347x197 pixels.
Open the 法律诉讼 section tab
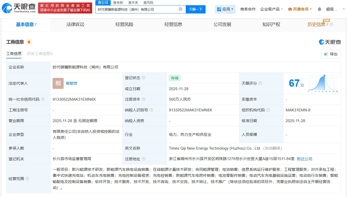[75, 24]
